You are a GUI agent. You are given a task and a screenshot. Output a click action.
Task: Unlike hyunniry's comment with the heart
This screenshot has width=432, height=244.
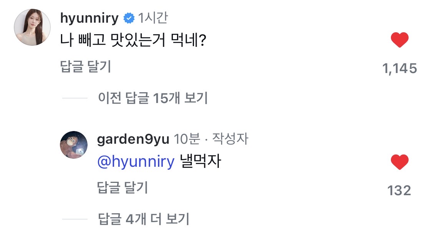(399, 40)
